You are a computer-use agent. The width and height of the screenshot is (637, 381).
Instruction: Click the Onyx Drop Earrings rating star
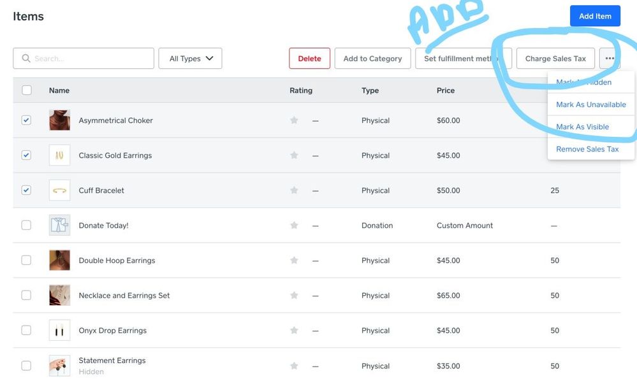[294, 331]
